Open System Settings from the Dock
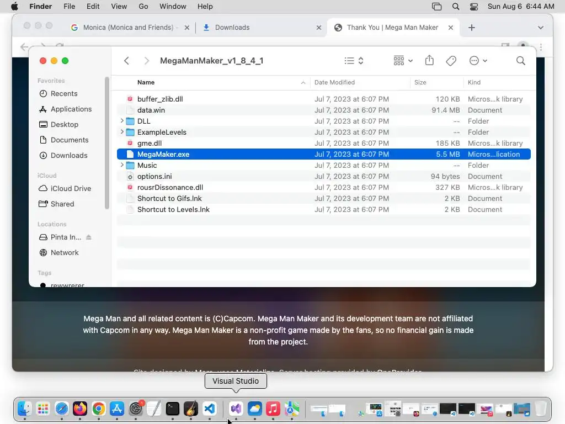 [x=136, y=409]
